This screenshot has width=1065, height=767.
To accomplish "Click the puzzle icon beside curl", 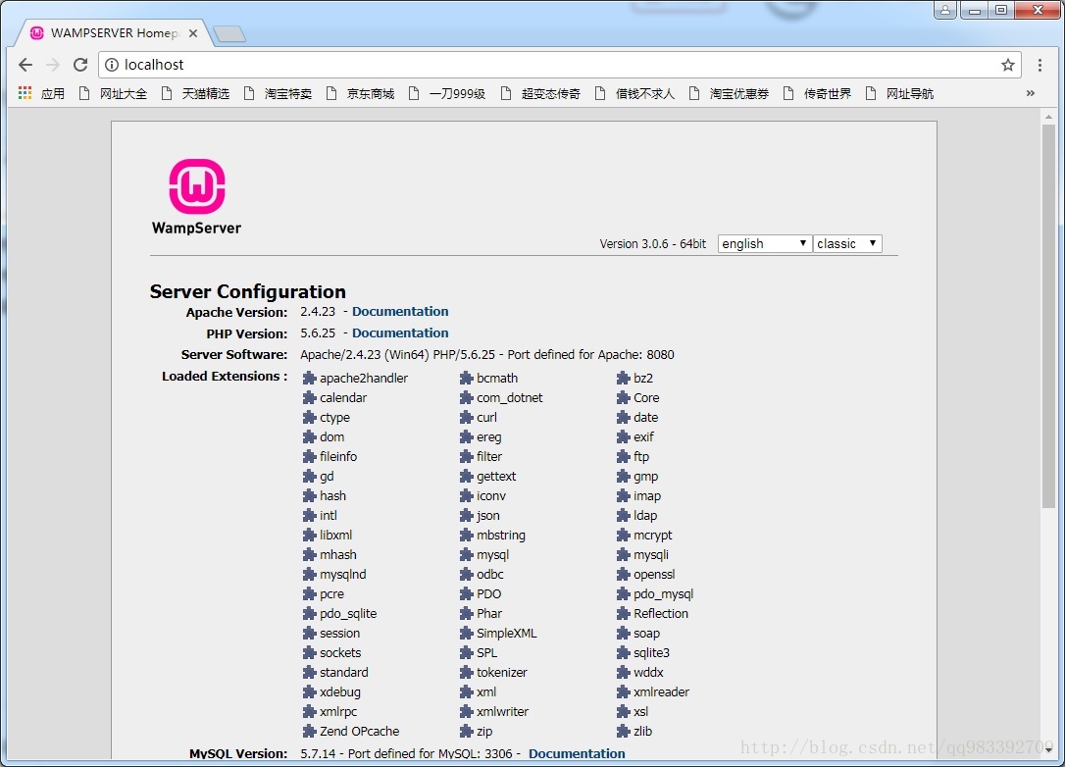I will point(466,417).
